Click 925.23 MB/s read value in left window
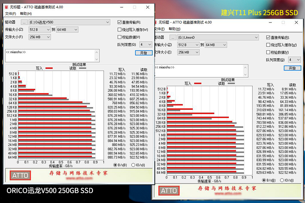Image resolution: width=305 pixels, height=203 pixels. pos(138,145)
